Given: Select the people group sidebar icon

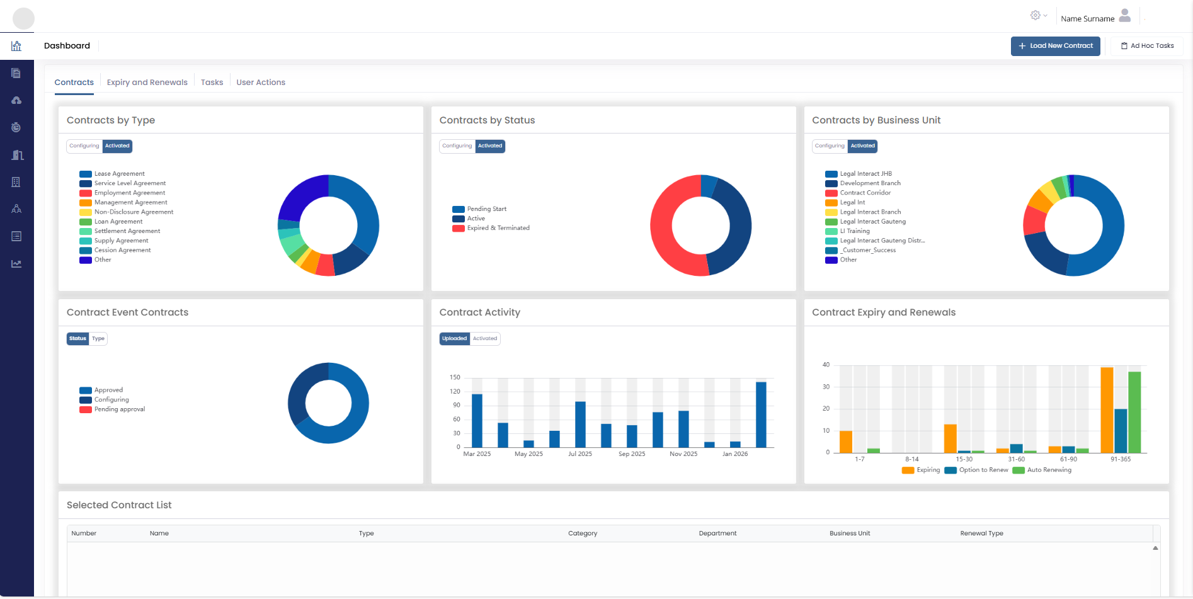Looking at the screenshot, I should pos(16,209).
